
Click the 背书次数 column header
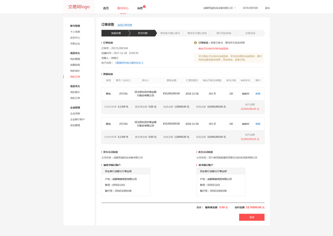(x=231, y=80)
